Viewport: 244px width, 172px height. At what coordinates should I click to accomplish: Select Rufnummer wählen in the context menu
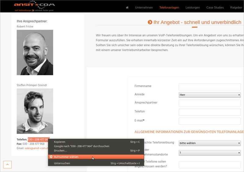point(96,157)
